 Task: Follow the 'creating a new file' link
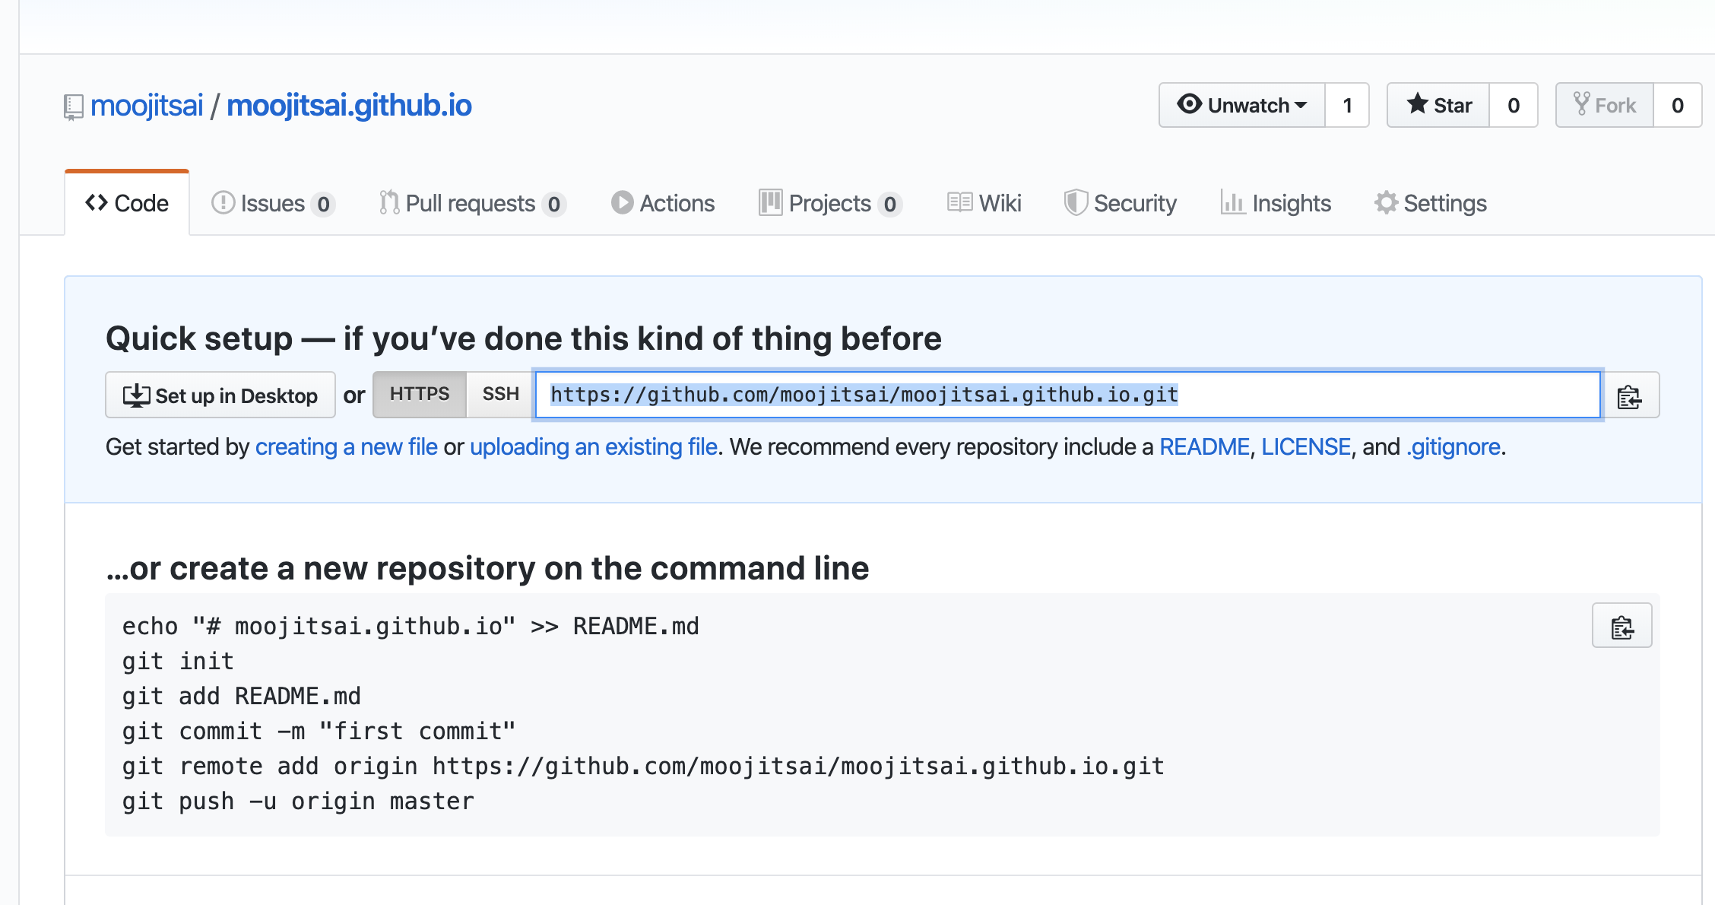(347, 446)
